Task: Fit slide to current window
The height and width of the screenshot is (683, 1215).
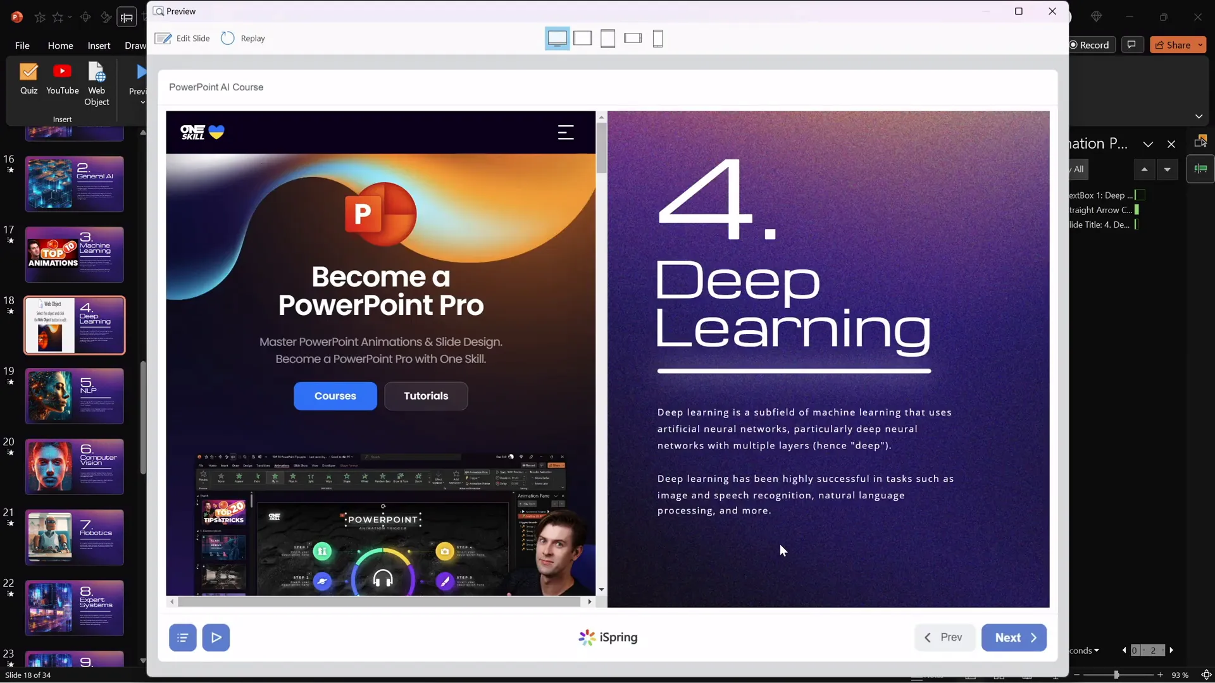Action: (1206, 675)
